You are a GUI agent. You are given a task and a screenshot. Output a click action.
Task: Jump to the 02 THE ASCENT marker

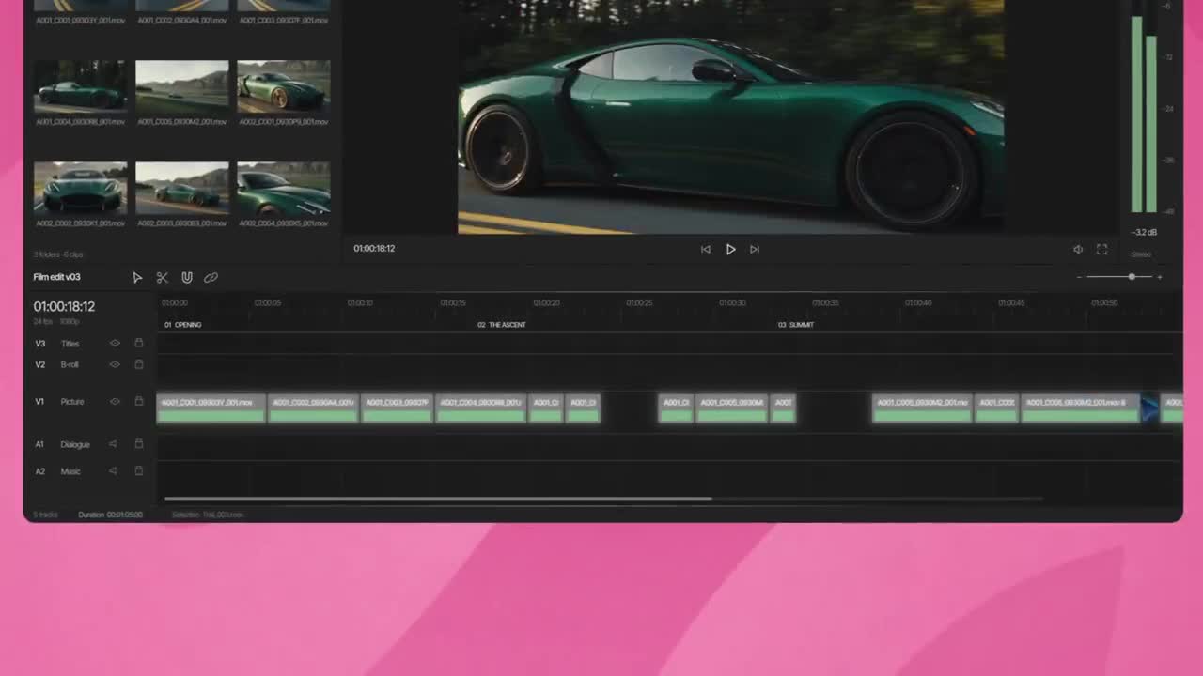pos(502,325)
